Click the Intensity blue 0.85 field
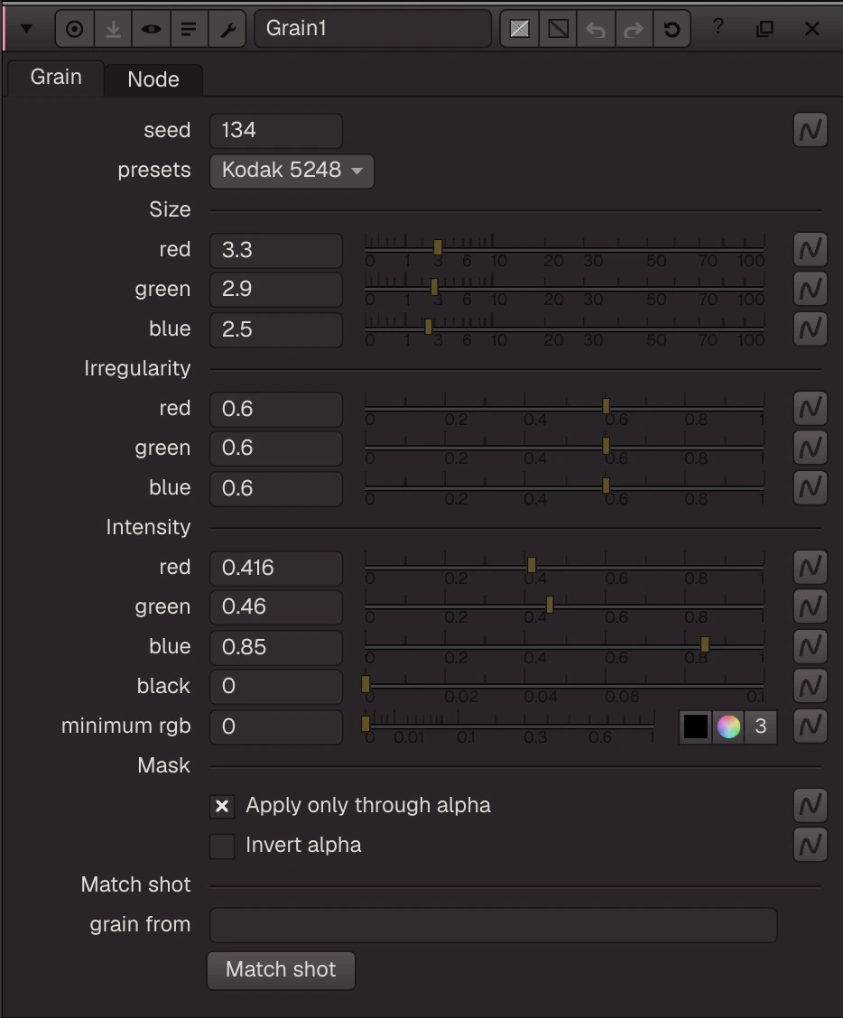The image size is (843, 1018). coord(276,647)
